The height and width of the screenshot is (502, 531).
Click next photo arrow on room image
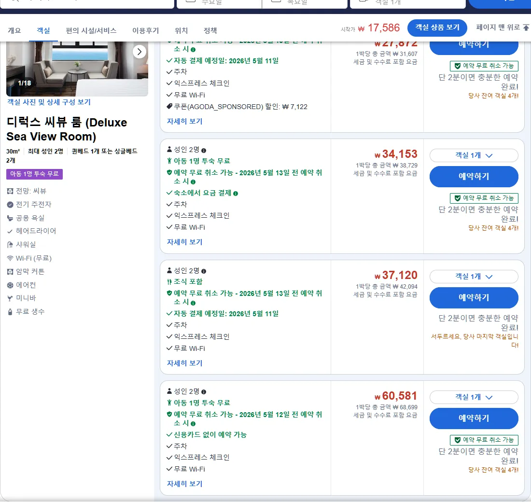(139, 52)
